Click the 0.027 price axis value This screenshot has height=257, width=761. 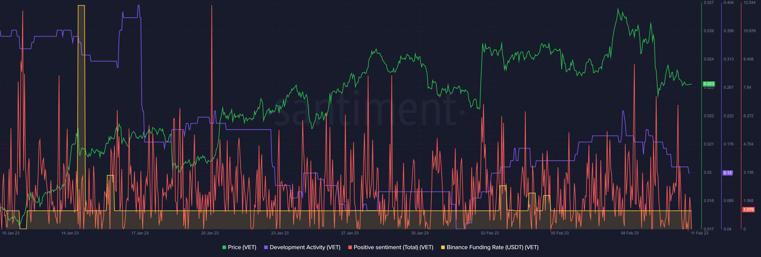point(709,3)
